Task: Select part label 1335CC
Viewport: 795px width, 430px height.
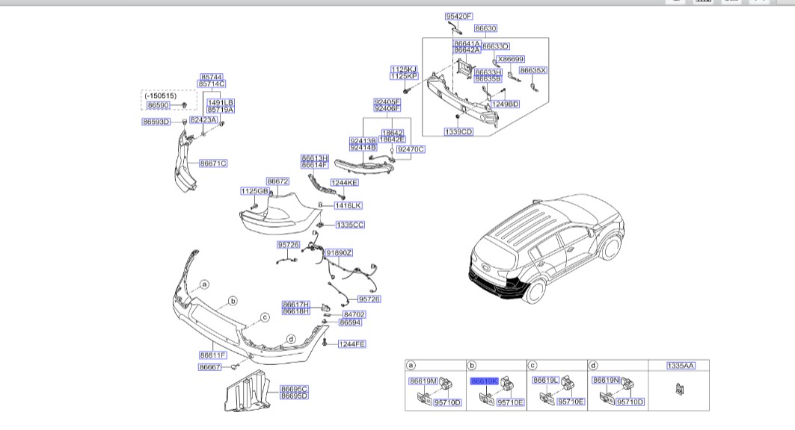Action: pos(350,224)
